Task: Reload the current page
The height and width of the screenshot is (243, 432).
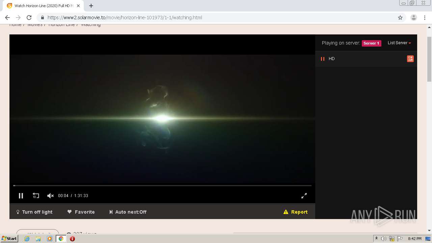Action: click(x=29, y=18)
